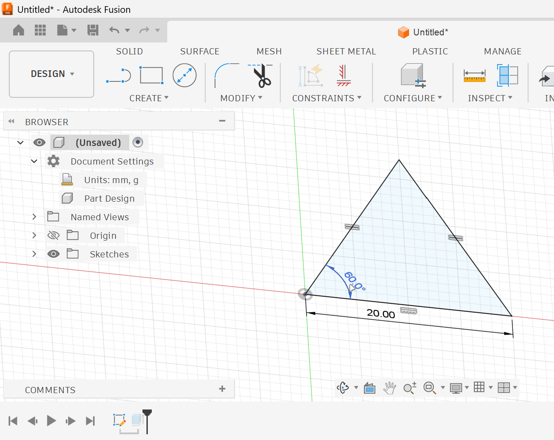Hide the Sketches folder with its eye icon

click(54, 254)
